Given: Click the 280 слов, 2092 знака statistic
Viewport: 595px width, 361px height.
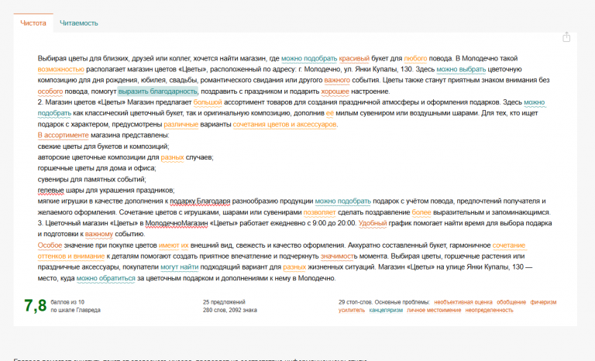Looking at the screenshot, I should tap(229, 310).
